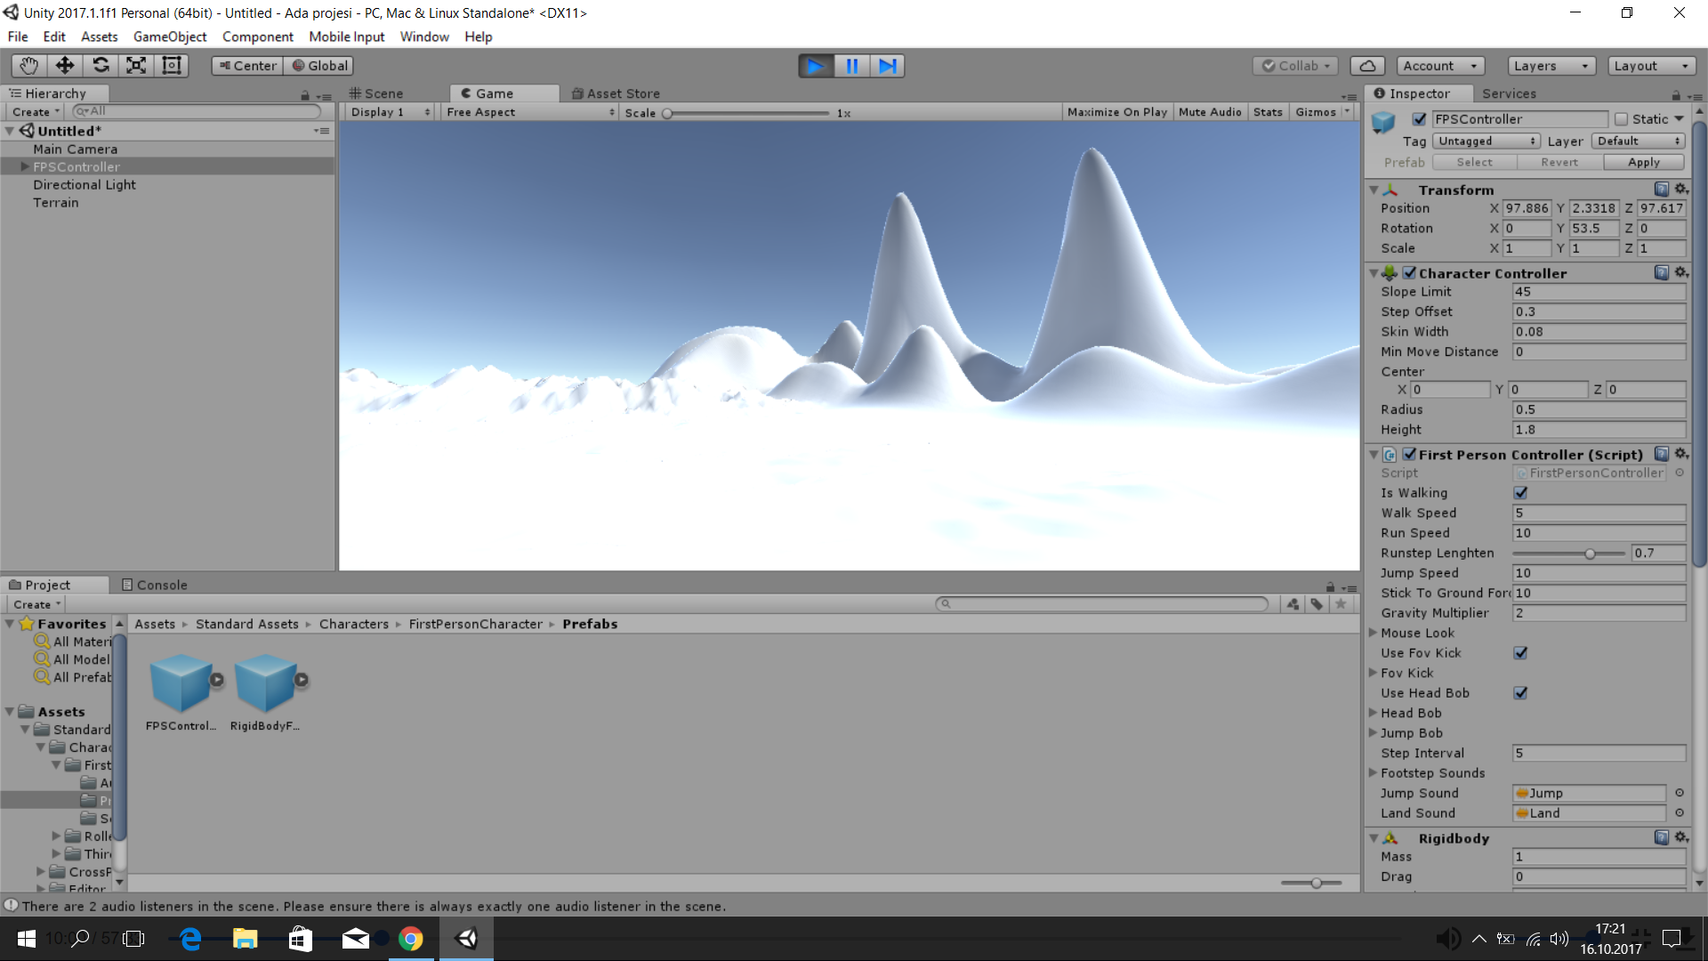This screenshot has width=1708, height=961.
Task: Toggle the Is Walking checkbox
Action: pyautogui.click(x=1520, y=493)
